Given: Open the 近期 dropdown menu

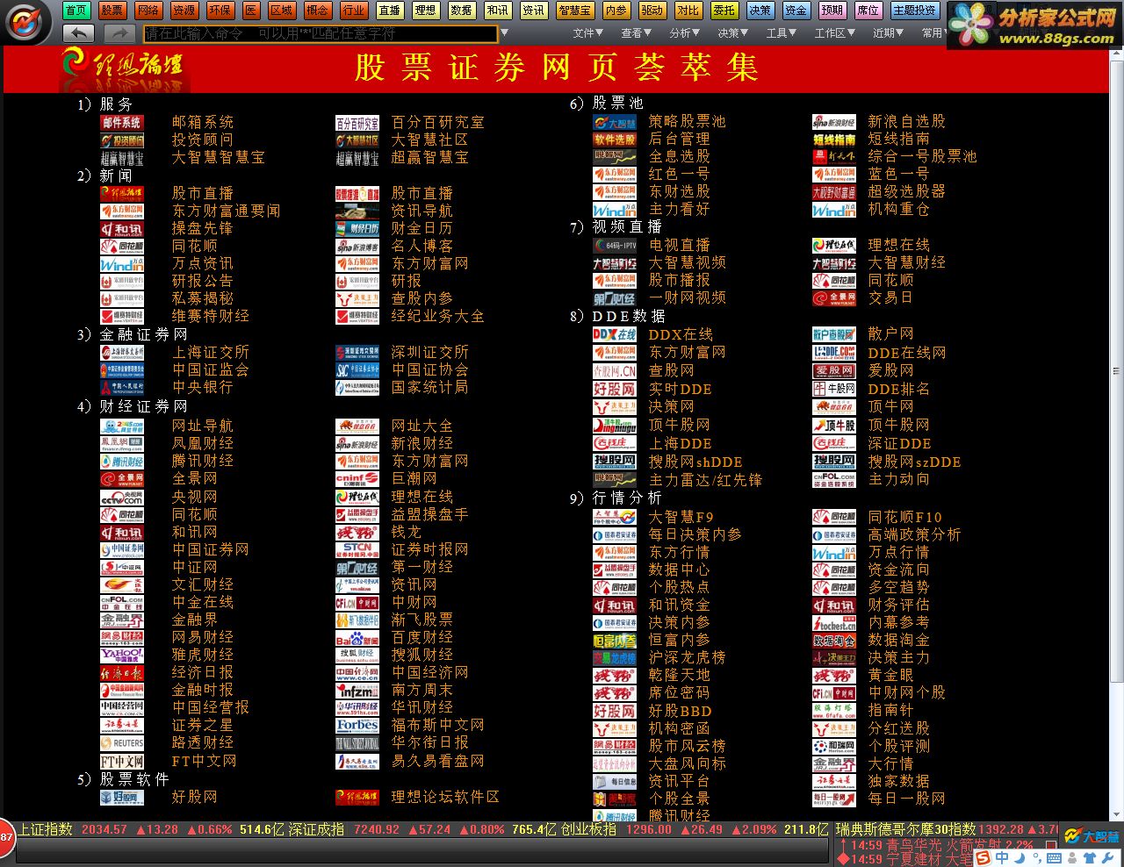Looking at the screenshot, I should tap(889, 33).
